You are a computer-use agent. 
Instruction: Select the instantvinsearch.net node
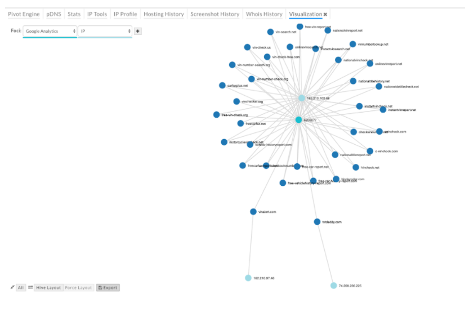315,48
